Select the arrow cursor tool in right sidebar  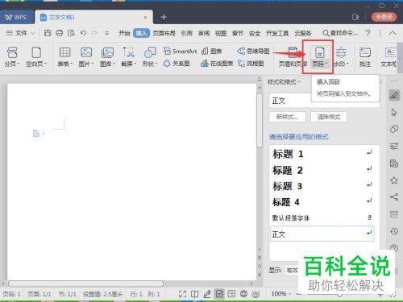click(394, 112)
